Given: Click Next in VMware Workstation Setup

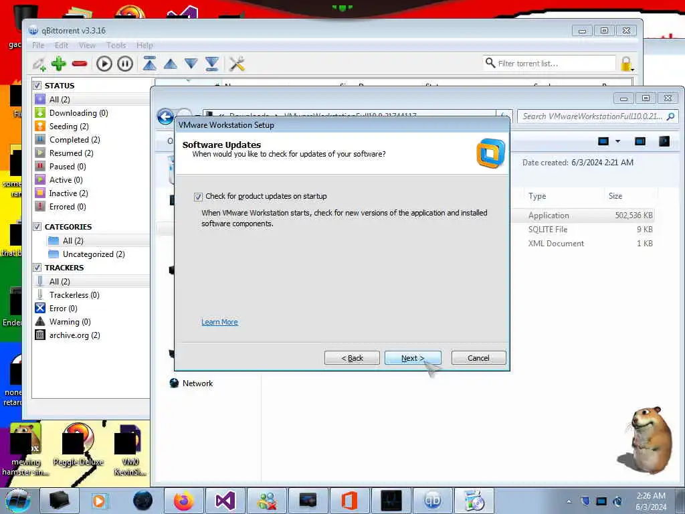Looking at the screenshot, I should (412, 358).
